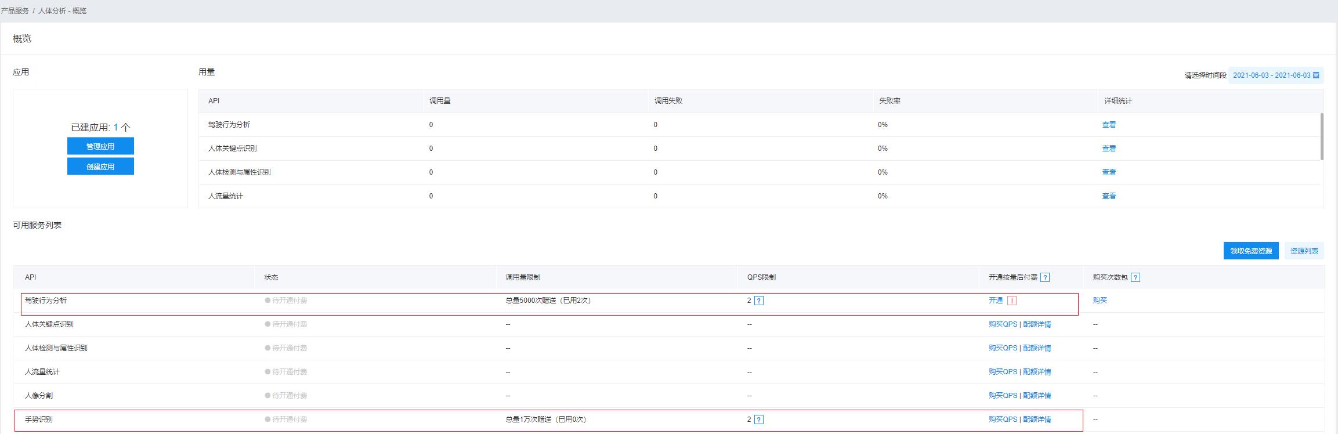Select 手势识别 in service list
Viewport: 1338px width, 434px height.
38,419
